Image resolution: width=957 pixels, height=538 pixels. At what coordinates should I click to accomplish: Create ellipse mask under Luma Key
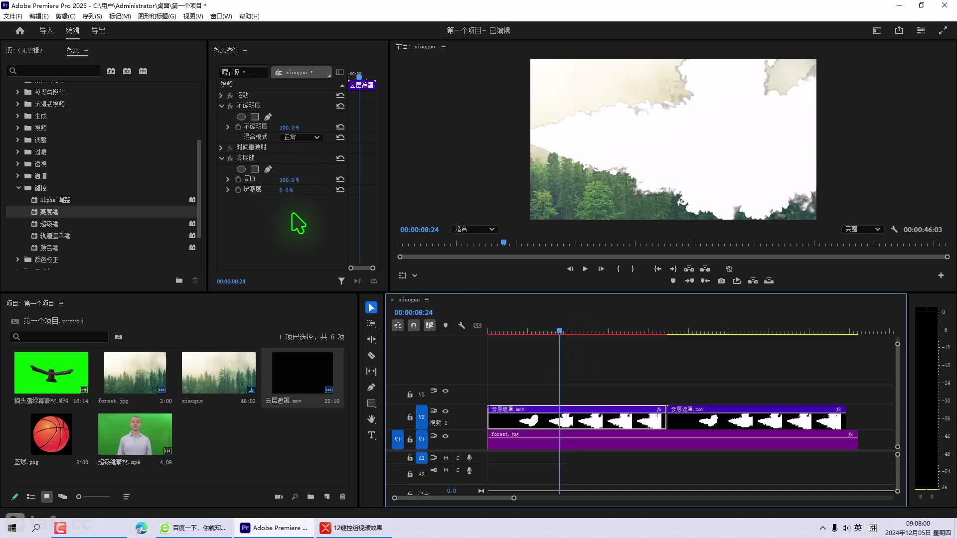[241, 169]
